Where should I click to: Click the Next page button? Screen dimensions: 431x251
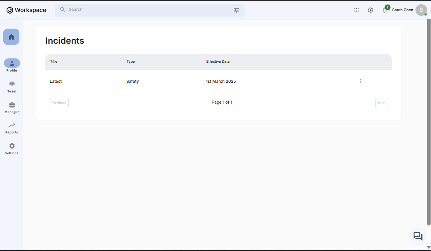click(381, 103)
